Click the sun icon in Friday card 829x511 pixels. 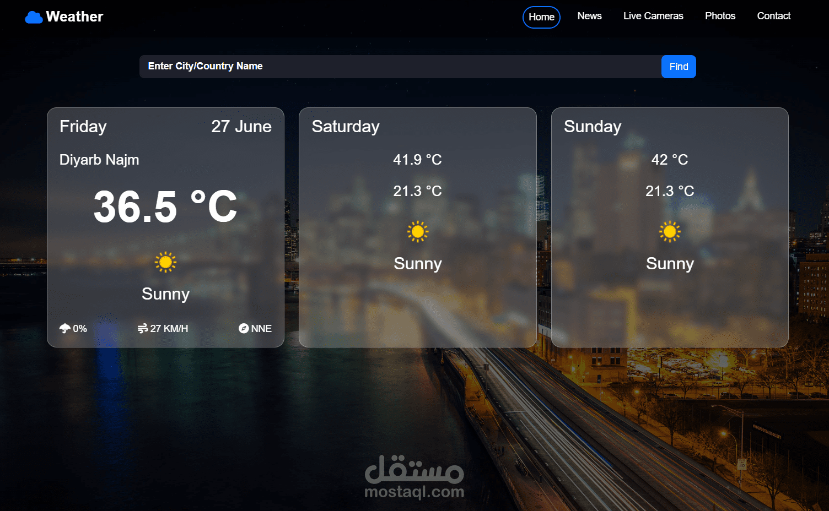165,262
